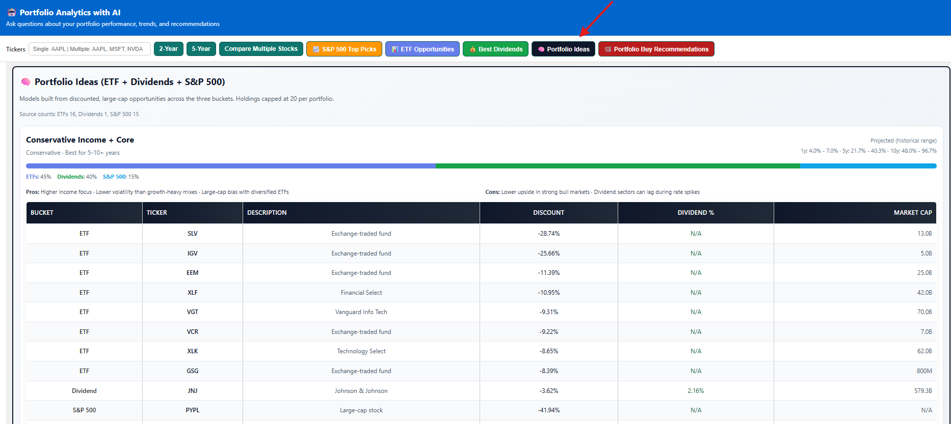
Task: Click the green Dividends allocation bar segment
Action: click(617, 166)
